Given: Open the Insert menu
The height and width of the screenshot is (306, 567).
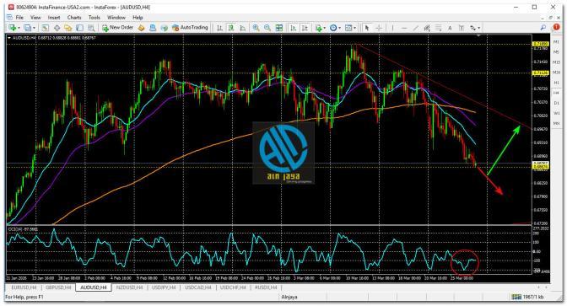Looking at the screenshot, I should (x=54, y=18).
